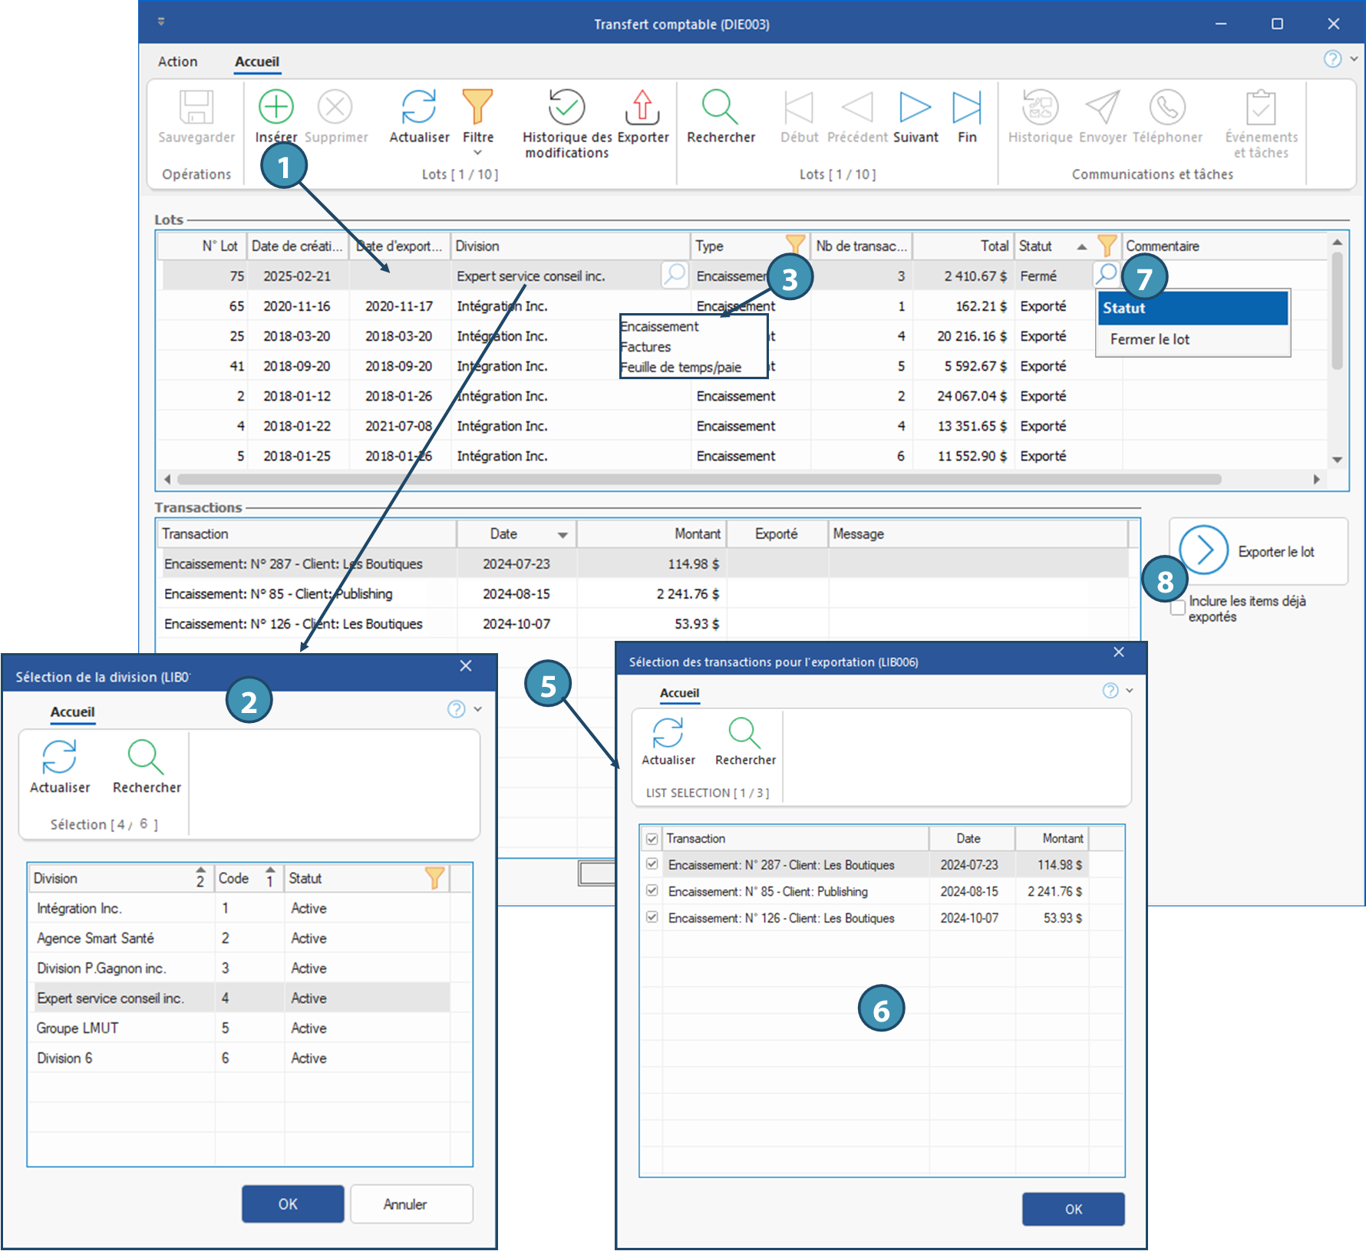This screenshot has width=1366, height=1251.
Task: Open the Type column filter
Action: [796, 246]
